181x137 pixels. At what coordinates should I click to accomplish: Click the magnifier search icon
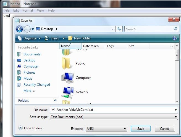pos(175,29)
